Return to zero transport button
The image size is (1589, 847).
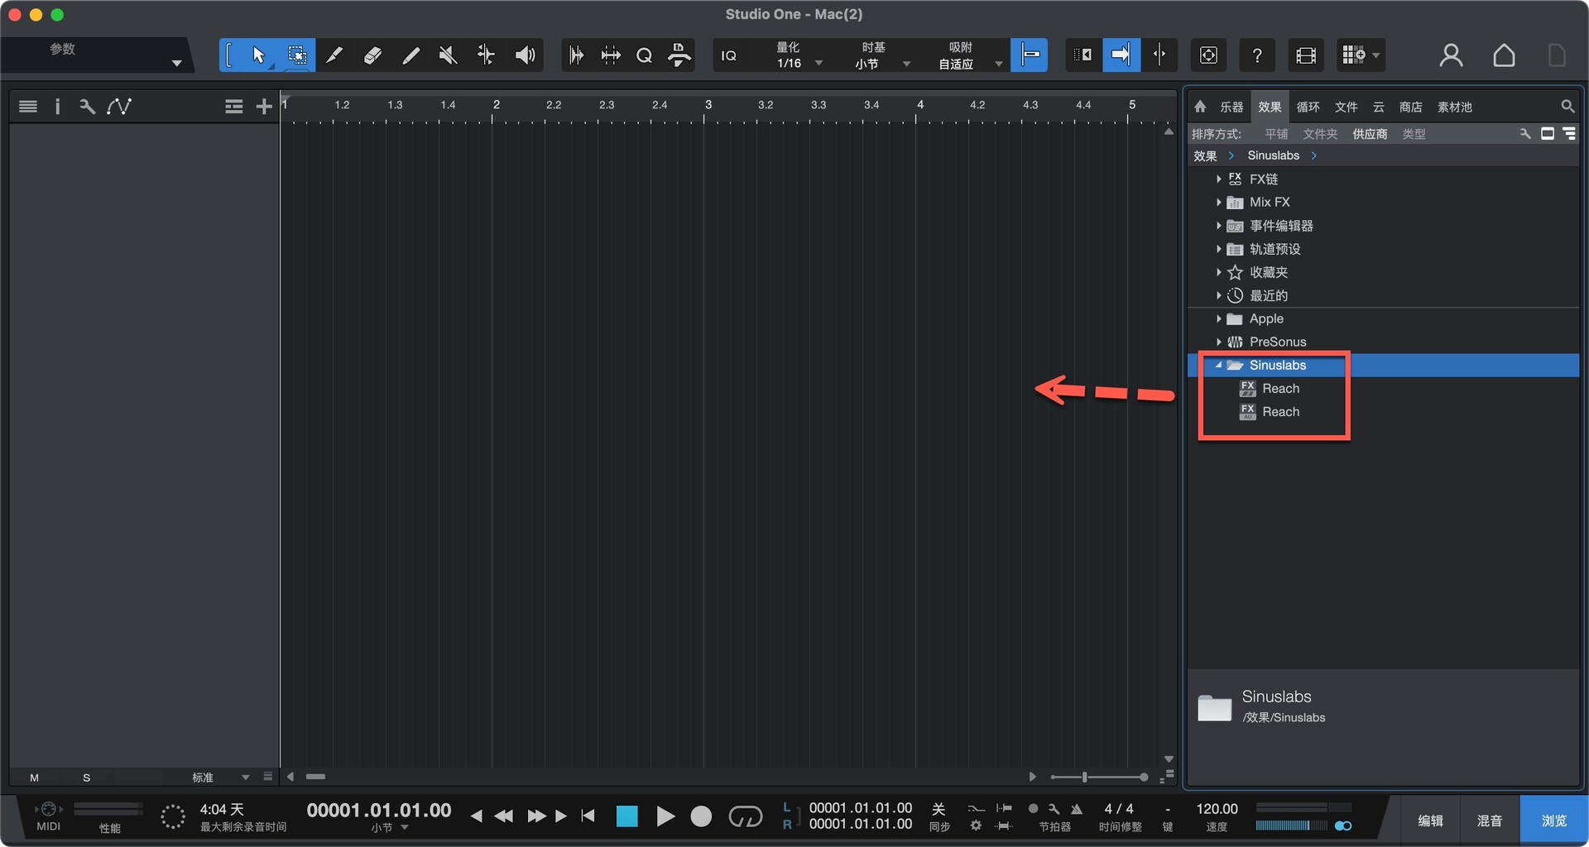[x=588, y=816]
